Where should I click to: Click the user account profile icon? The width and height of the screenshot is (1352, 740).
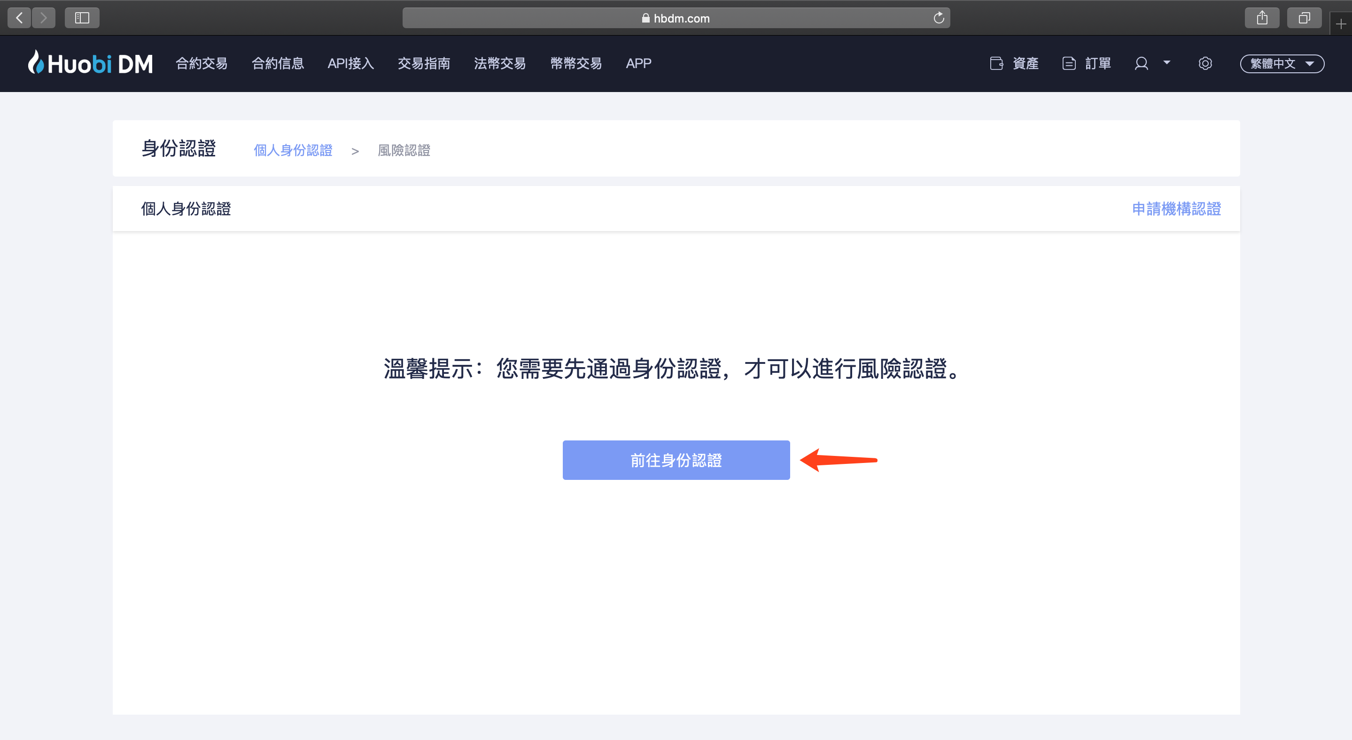(x=1141, y=63)
